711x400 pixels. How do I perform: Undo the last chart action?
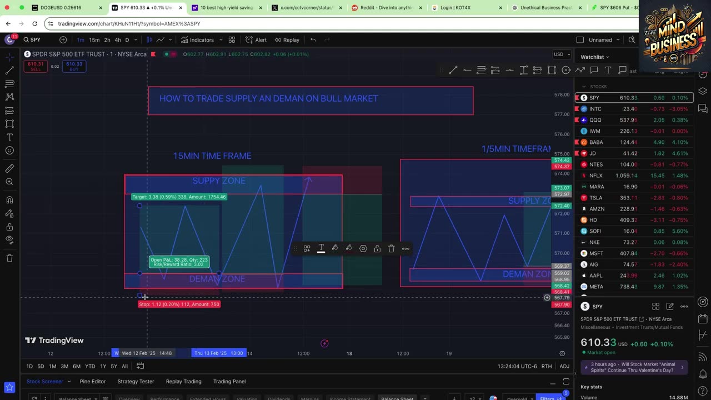tap(313, 40)
